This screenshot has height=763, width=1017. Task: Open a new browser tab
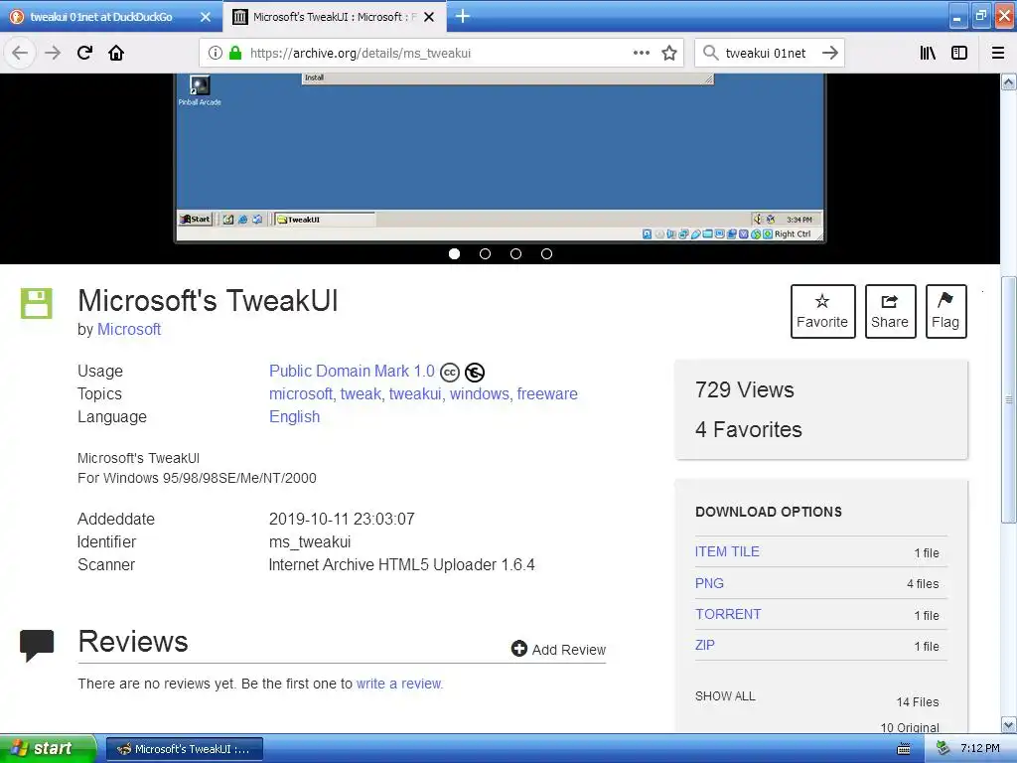pos(463,16)
